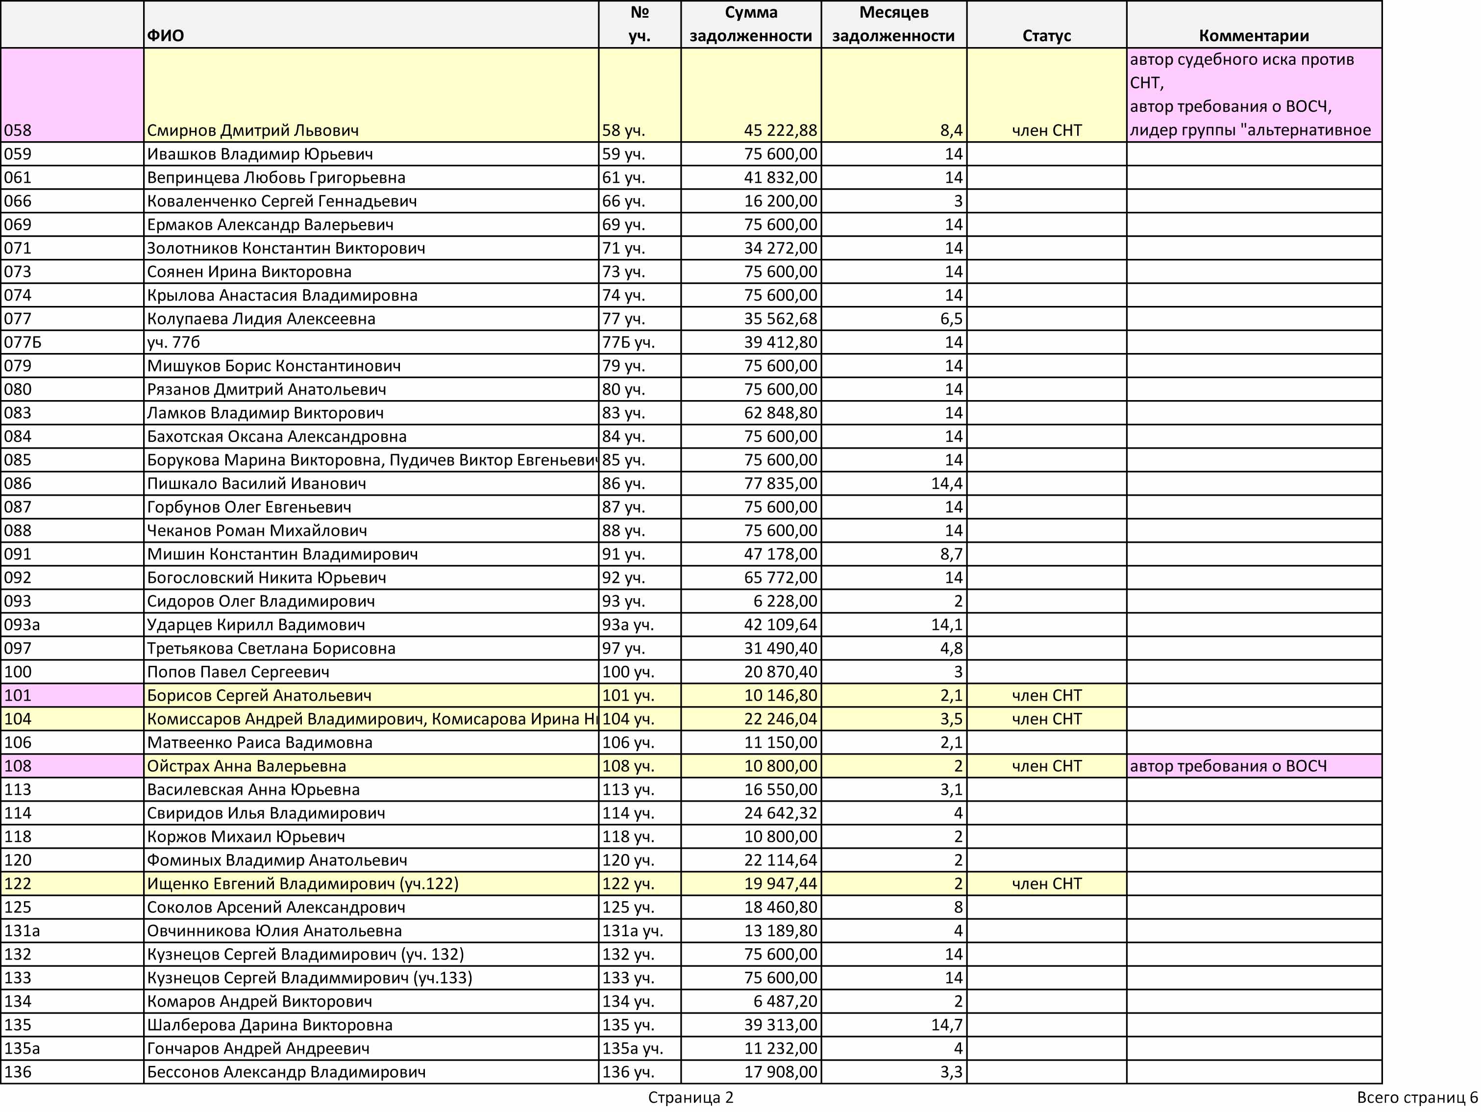Click the Месяцев задолженности column header

[893, 24]
